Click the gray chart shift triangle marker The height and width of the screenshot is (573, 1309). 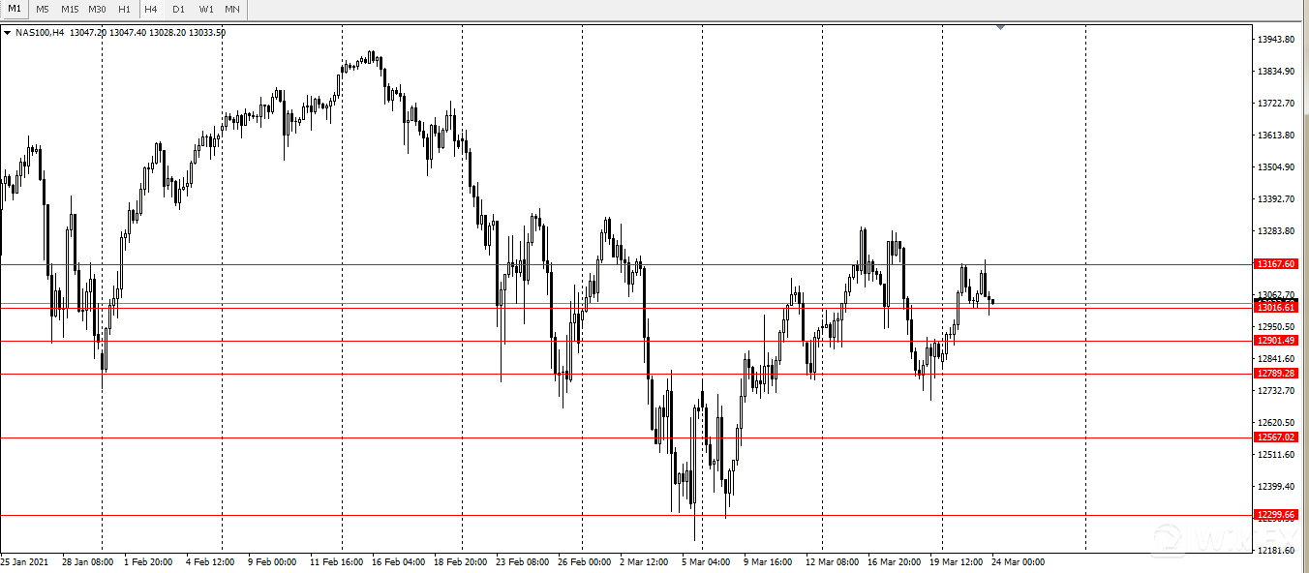point(1000,28)
